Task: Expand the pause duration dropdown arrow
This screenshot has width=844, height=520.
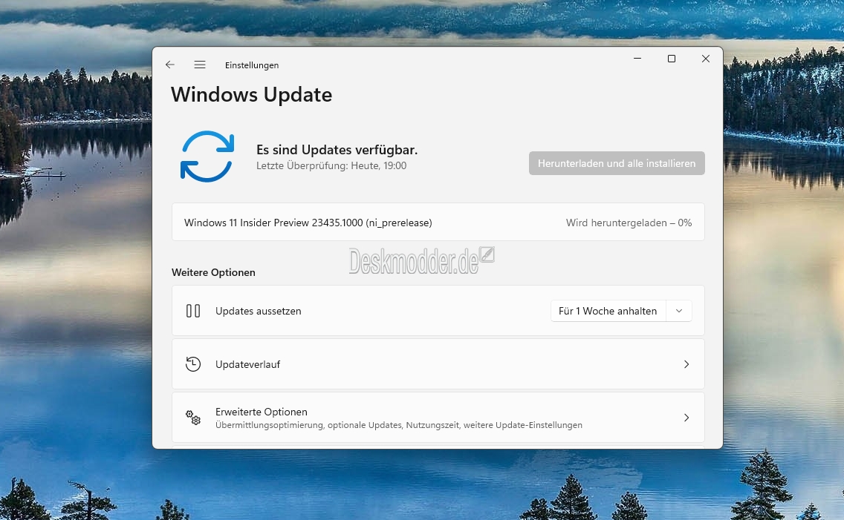Action: (679, 311)
